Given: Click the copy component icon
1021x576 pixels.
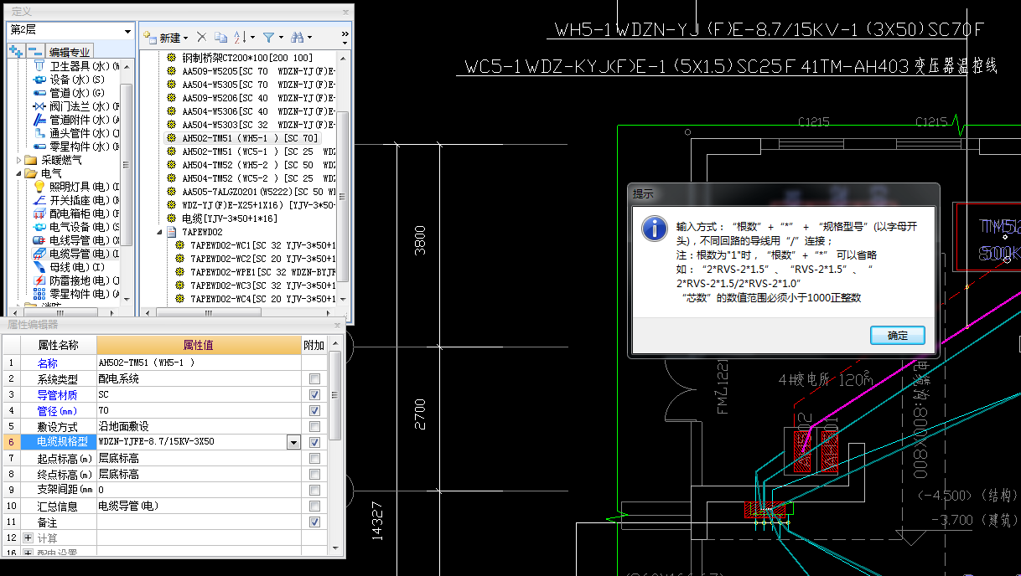Looking at the screenshot, I should click(x=220, y=38).
